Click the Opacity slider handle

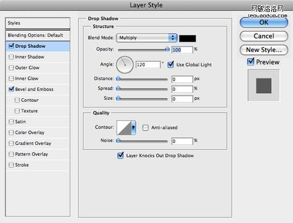(167, 49)
